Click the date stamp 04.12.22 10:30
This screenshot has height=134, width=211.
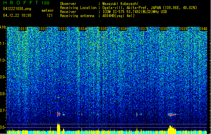click(x=17, y=15)
